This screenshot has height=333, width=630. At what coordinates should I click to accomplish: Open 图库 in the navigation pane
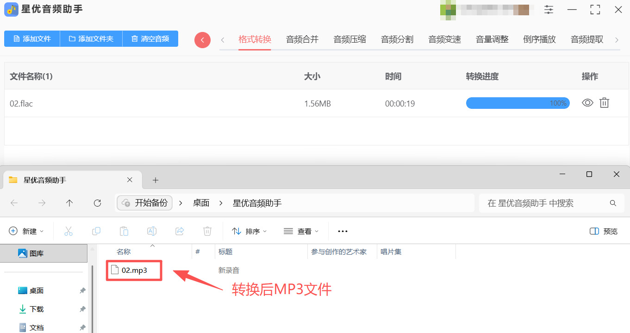pyautogui.click(x=44, y=253)
